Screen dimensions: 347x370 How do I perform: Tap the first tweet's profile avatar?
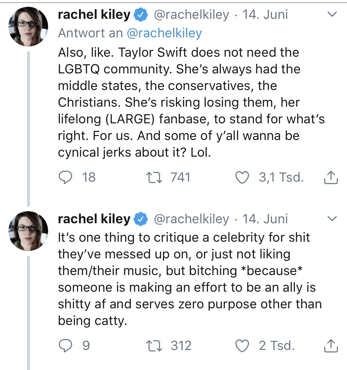click(x=28, y=26)
